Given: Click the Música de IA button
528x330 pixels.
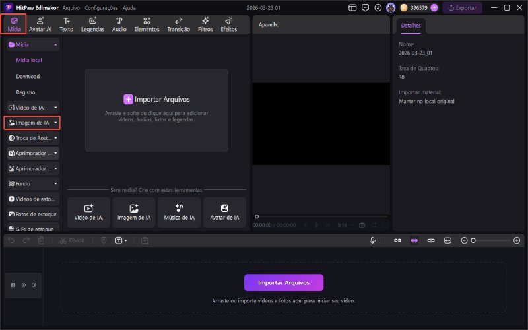Looking at the screenshot, I should (x=179, y=212).
